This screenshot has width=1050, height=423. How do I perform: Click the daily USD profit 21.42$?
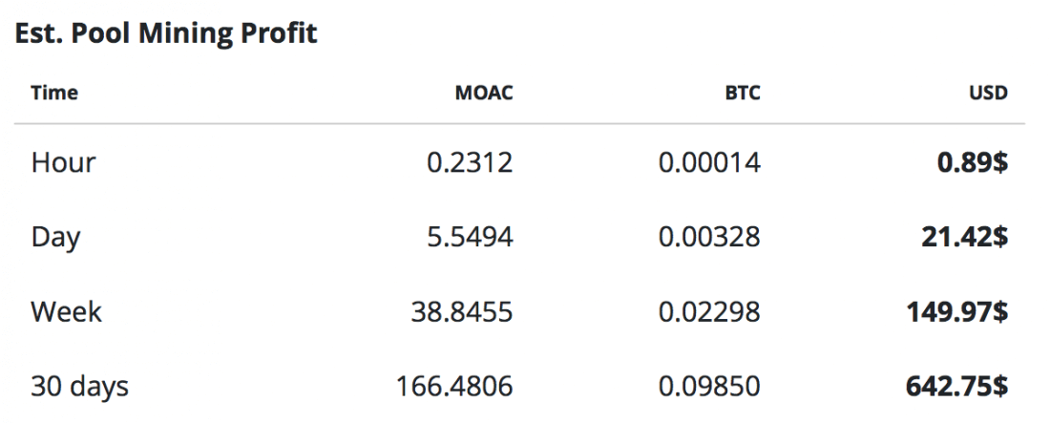[x=964, y=237]
